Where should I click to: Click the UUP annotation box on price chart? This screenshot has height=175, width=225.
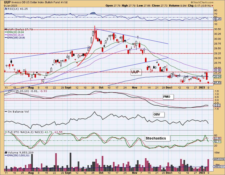136,72
